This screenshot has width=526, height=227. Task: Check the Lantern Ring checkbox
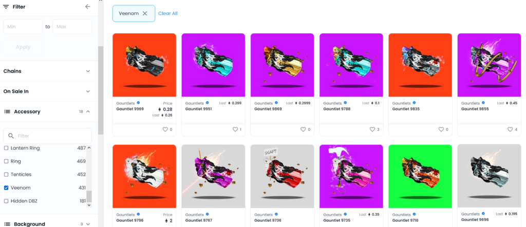(6, 148)
